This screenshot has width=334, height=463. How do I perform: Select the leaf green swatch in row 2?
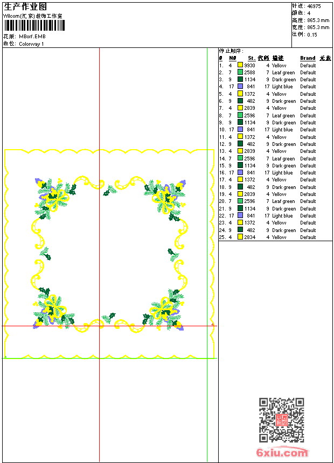240,72
